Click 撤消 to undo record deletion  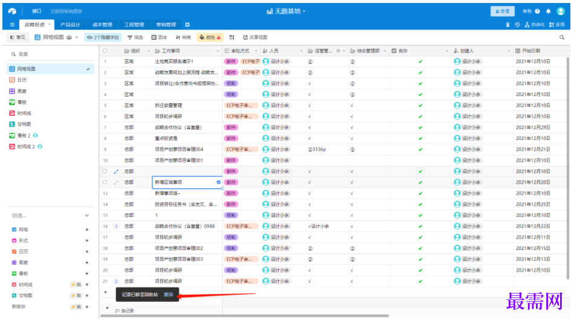(x=169, y=295)
